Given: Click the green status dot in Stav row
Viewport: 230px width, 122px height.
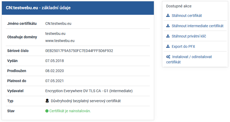Looking at the screenshot, I should (x=47, y=111).
